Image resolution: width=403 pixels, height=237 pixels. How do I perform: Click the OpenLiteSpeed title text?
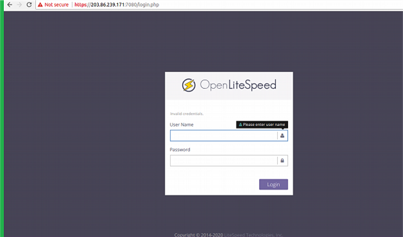pos(238,85)
